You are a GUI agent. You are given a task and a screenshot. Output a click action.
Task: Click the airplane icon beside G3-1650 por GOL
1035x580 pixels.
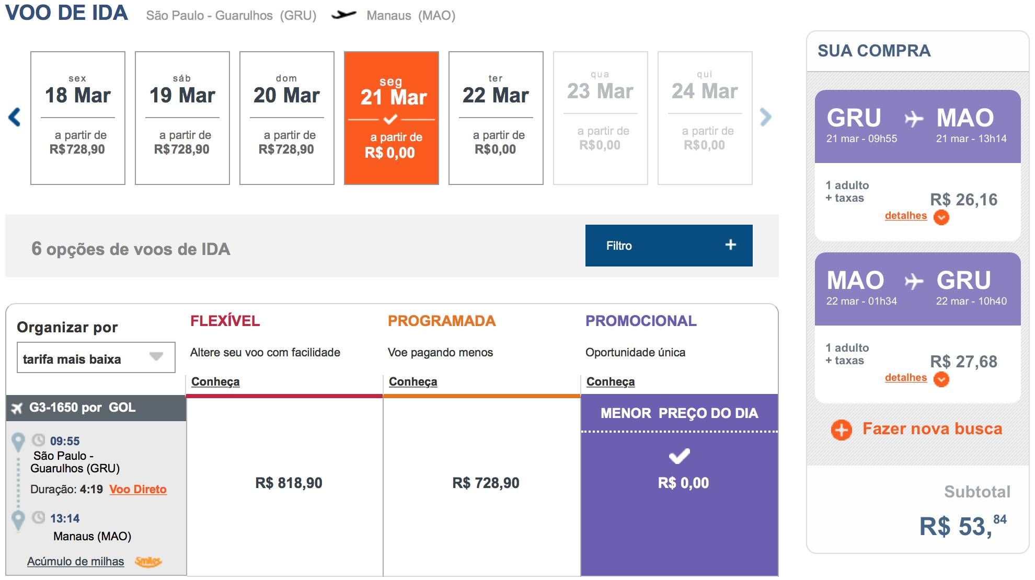[x=17, y=408]
